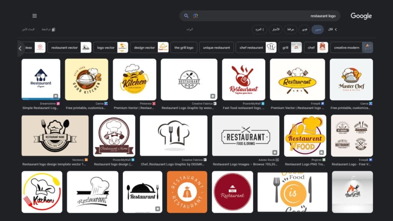This screenshot has width=393, height=221.
Task: Open the Tools (أدوات) filter options
Action: pos(190,30)
